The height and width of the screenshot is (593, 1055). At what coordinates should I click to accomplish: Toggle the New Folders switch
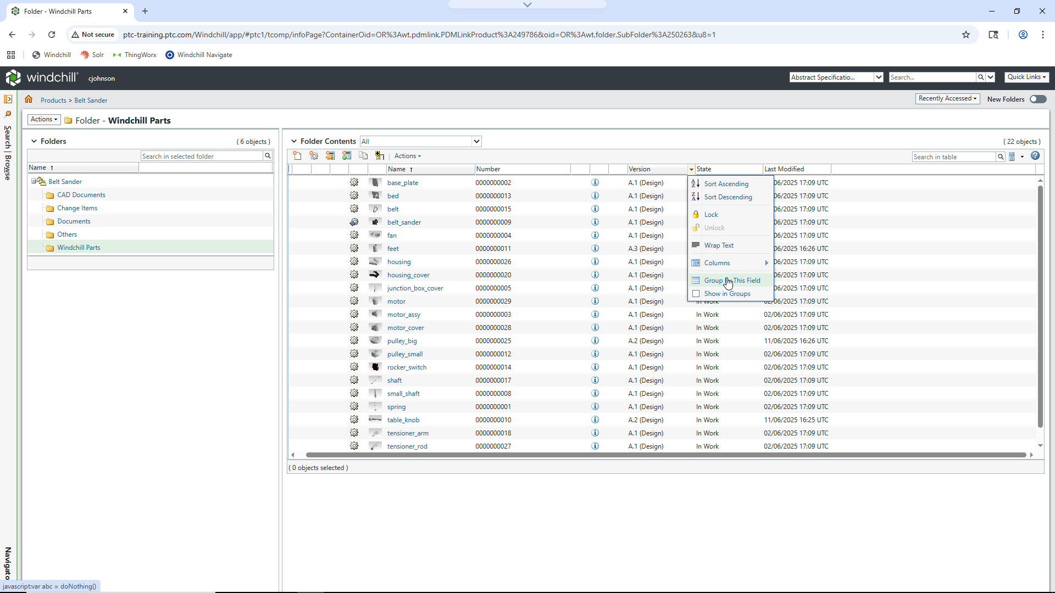(1038, 99)
